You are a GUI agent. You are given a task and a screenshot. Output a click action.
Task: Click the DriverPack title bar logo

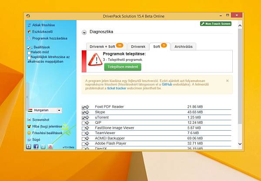click(x=28, y=16)
